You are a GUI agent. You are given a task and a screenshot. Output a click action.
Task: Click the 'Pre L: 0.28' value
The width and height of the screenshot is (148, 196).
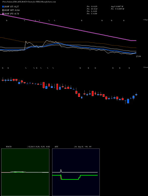click(92, 11)
